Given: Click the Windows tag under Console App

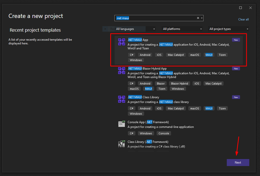Looking at the screenshot, I should [x=146, y=133].
